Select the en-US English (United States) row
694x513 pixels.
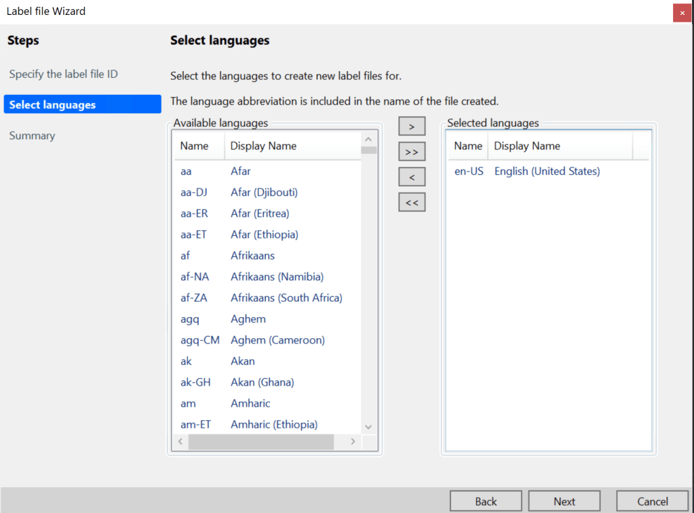547,171
